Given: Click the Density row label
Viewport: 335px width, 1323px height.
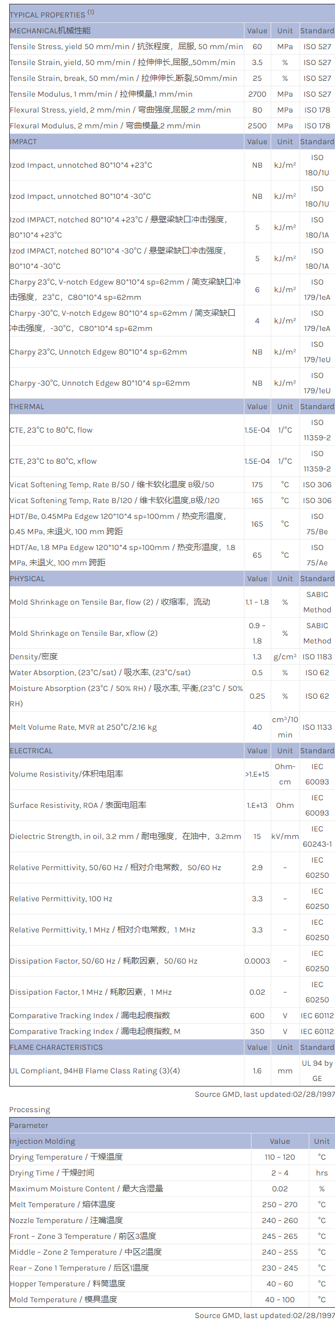Looking at the screenshot, I should point(34,657).
